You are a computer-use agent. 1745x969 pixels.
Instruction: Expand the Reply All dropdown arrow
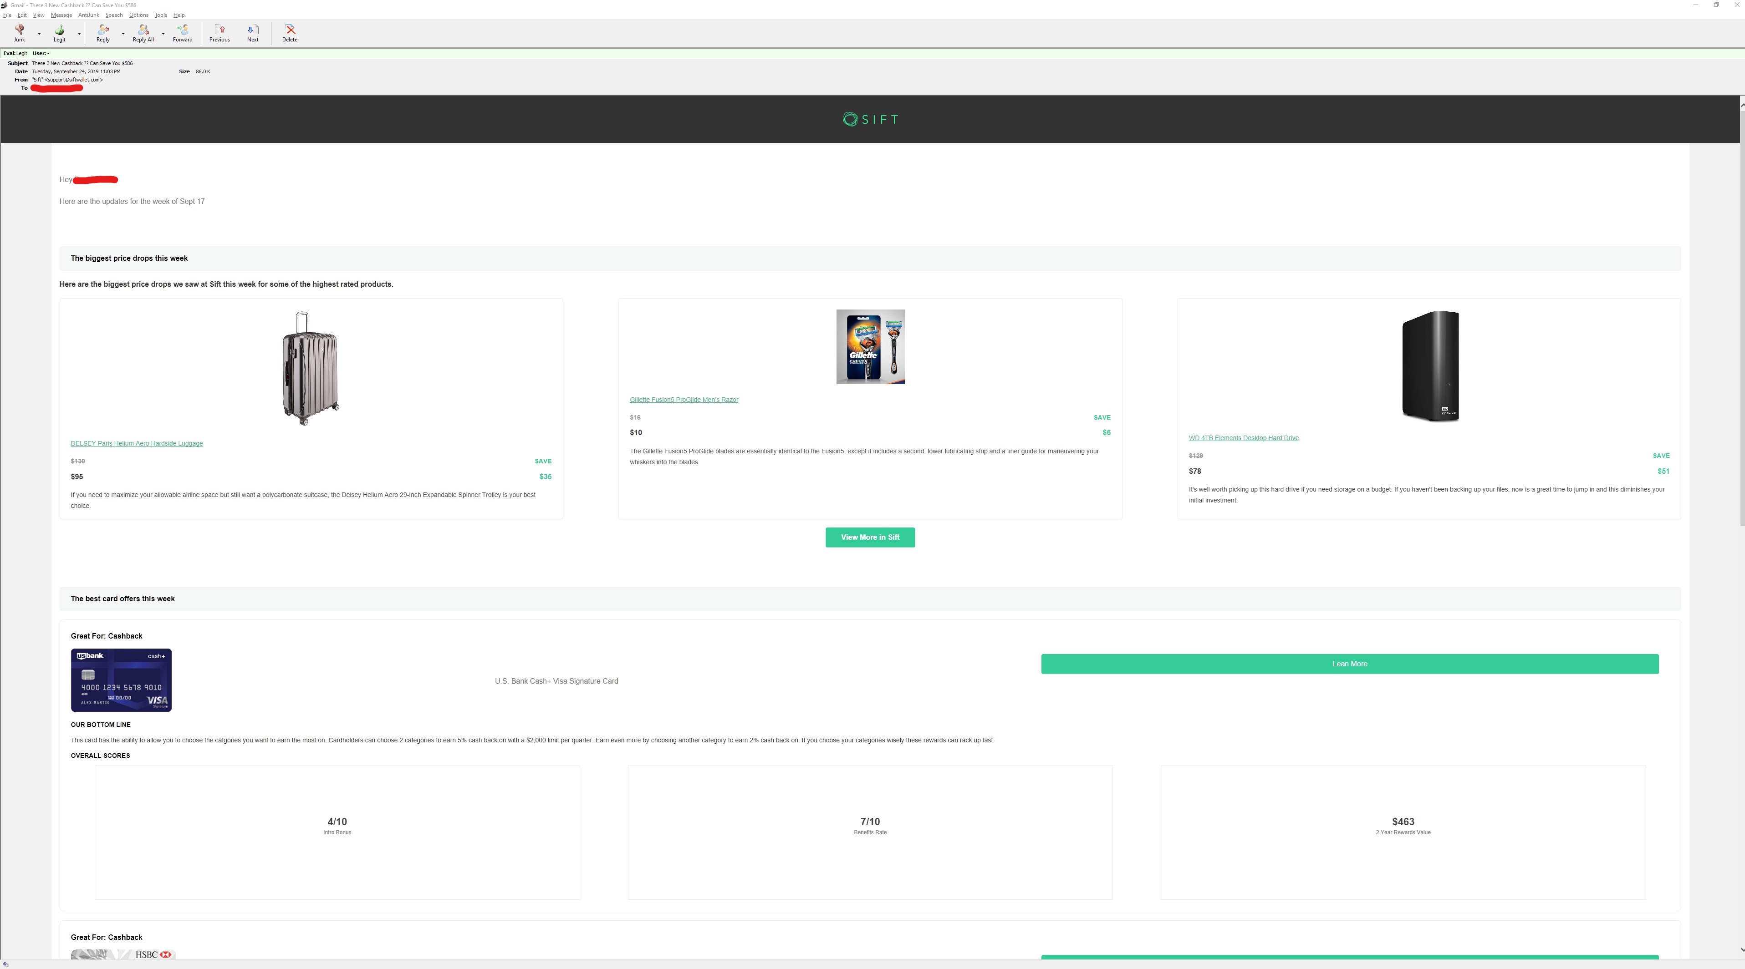pyautogui.click(x=163, y=33)
